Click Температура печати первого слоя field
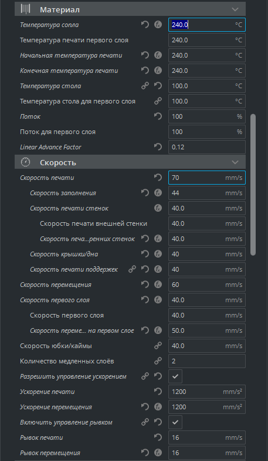Viewport: 268px width, 461px height. point(207,40)
